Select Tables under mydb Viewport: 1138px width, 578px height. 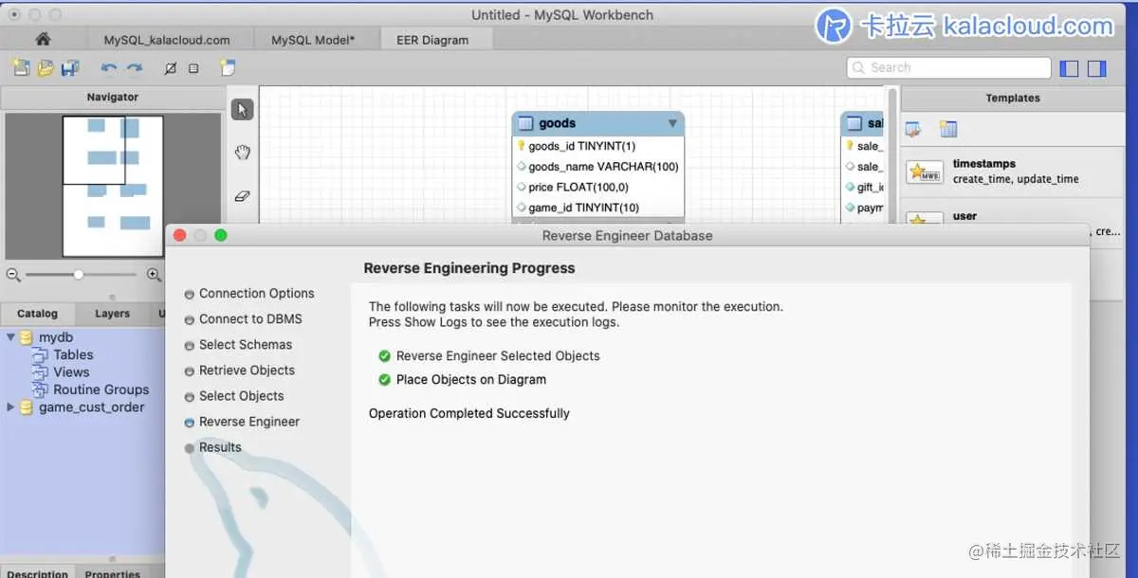[73, 354]
